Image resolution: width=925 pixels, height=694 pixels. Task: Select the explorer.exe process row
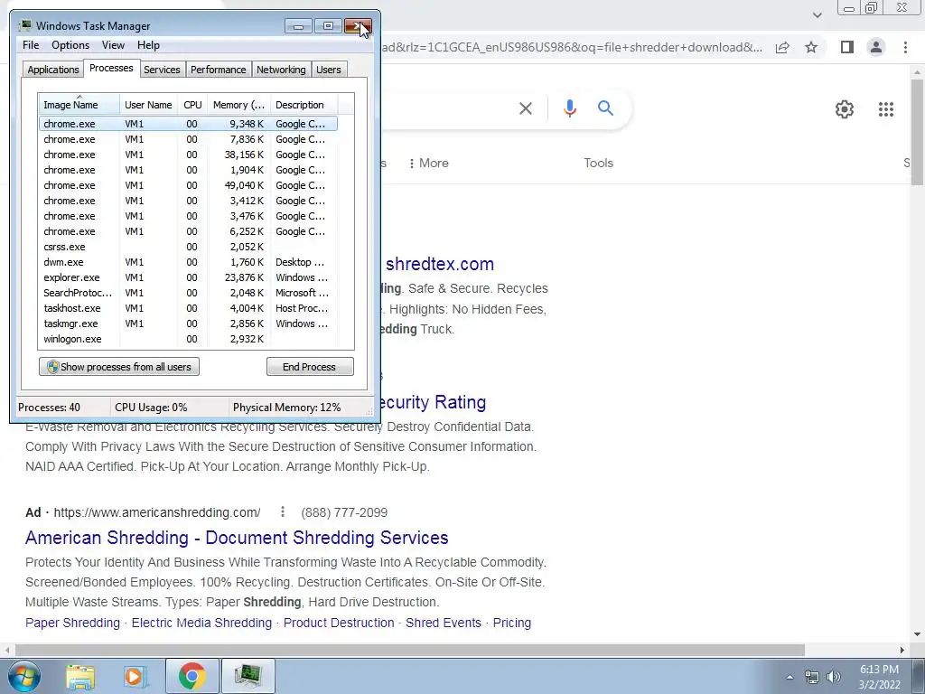coord(188,277)
